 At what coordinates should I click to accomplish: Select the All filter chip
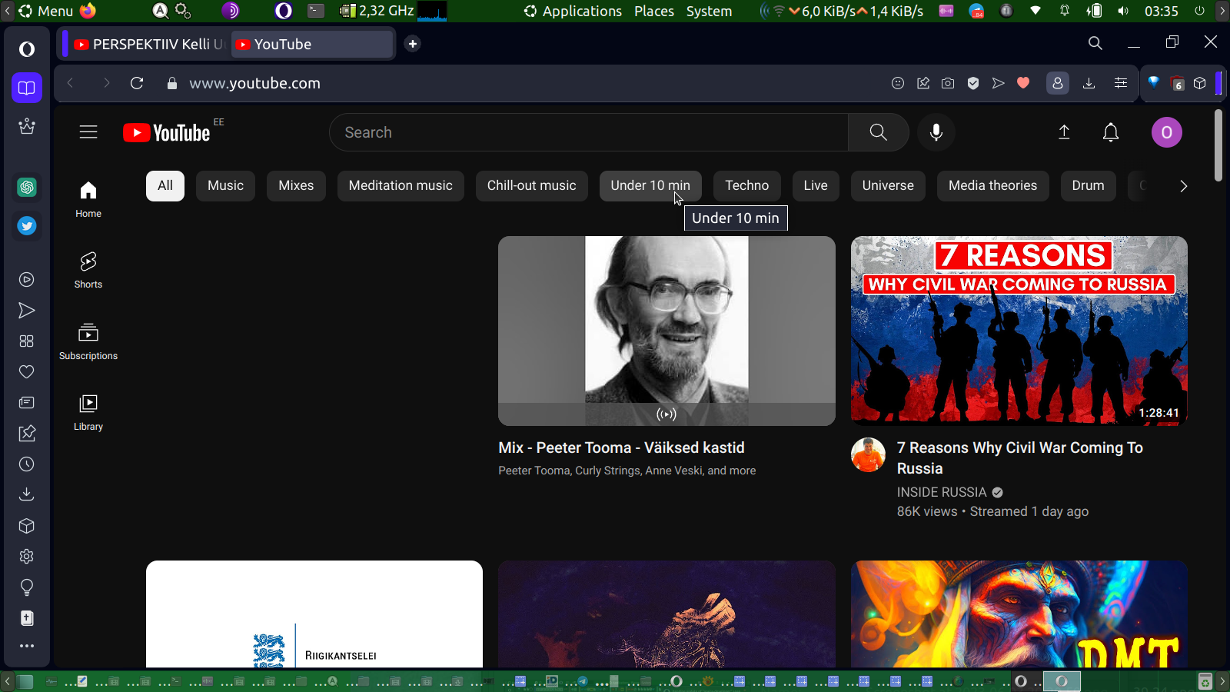pos(165,185)
